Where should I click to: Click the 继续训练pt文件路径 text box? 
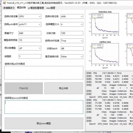(x=44, y=73)
